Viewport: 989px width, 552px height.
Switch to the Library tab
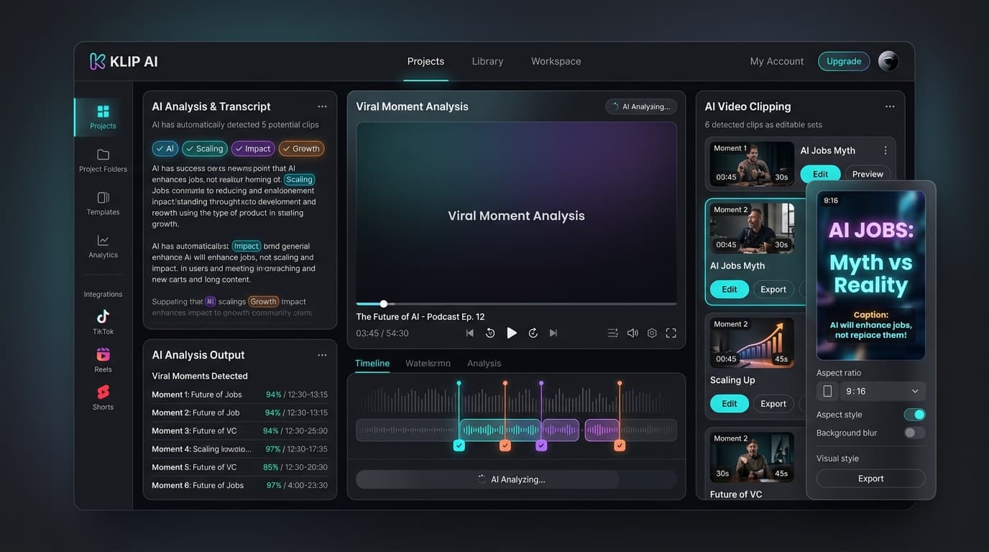pyautogui.click(x=487, y=61)
